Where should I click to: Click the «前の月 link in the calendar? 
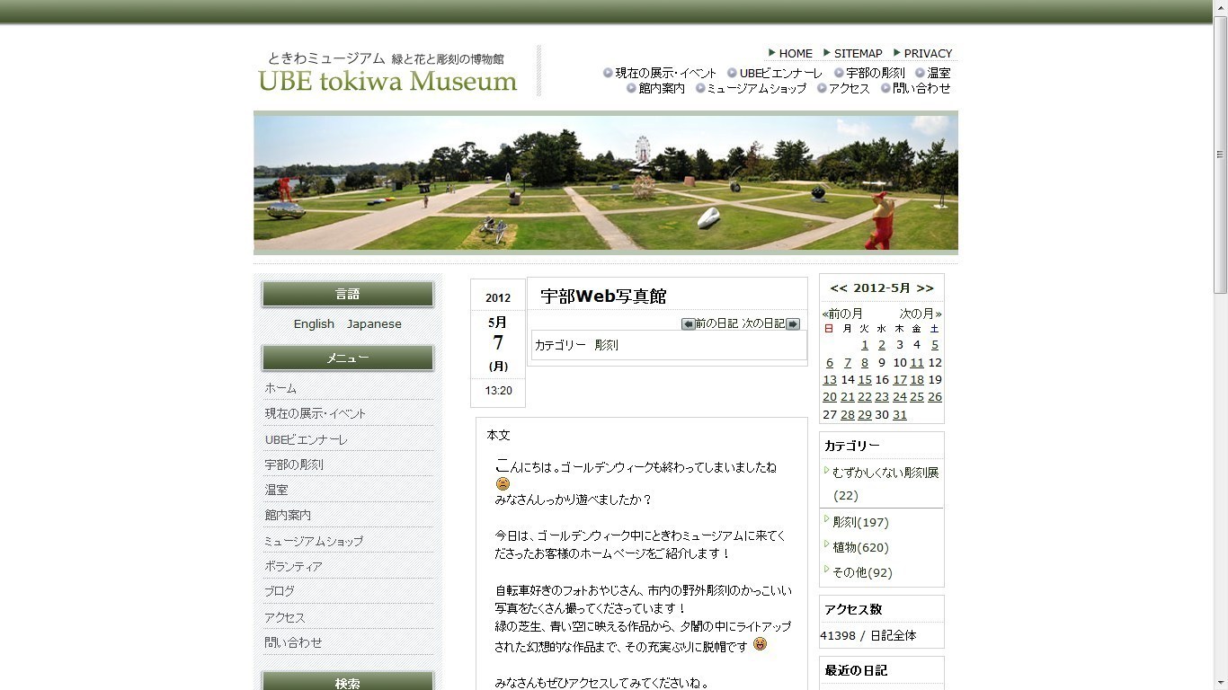842,314
